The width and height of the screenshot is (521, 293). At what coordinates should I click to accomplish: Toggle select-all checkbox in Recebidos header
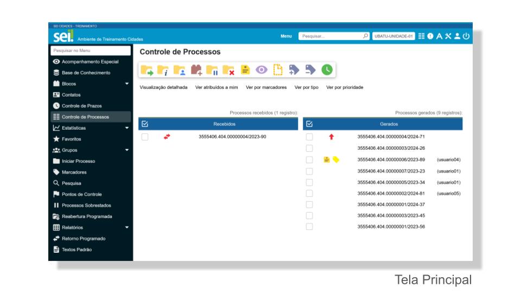click(145, 124)
